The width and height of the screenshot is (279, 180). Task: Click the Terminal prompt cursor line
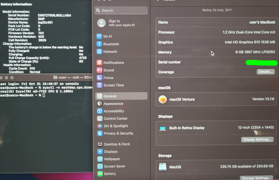(22, 95)
